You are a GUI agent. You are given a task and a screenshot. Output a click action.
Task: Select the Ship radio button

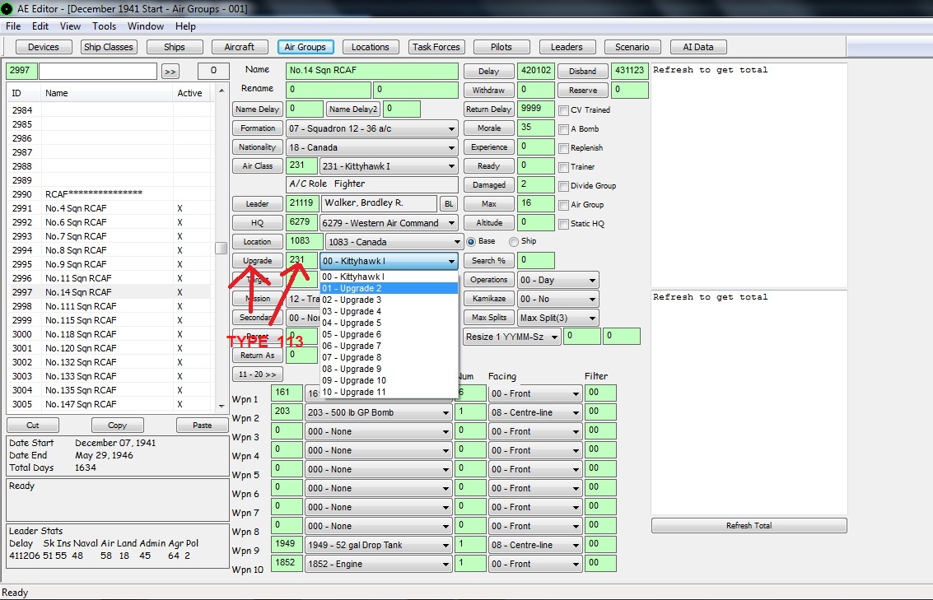click(514, 241)
